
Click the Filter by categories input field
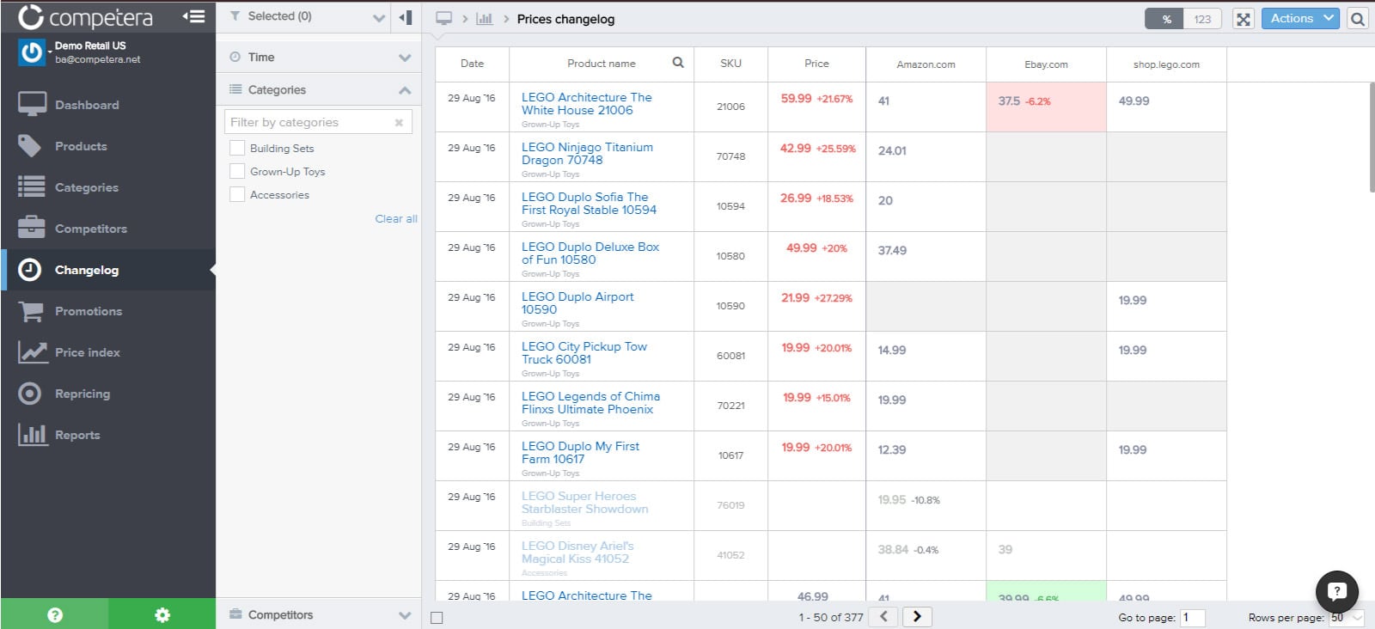point(318,122)
